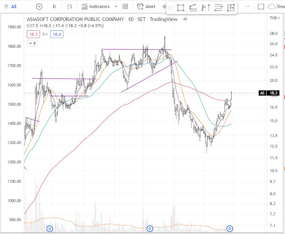
Task: Change the D daily interval setting
Action: tap(54, 7)
